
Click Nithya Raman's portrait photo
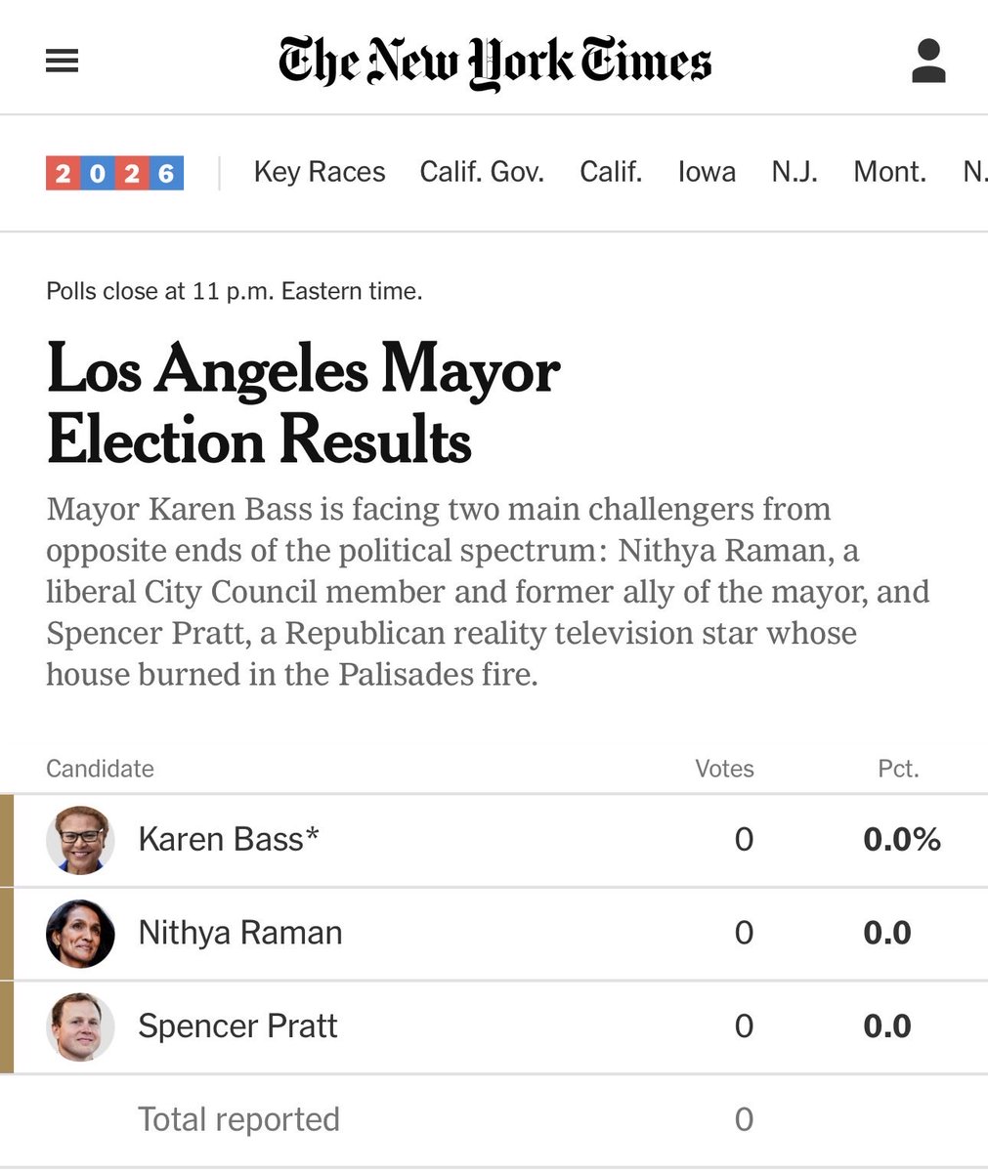coord(80,934)
